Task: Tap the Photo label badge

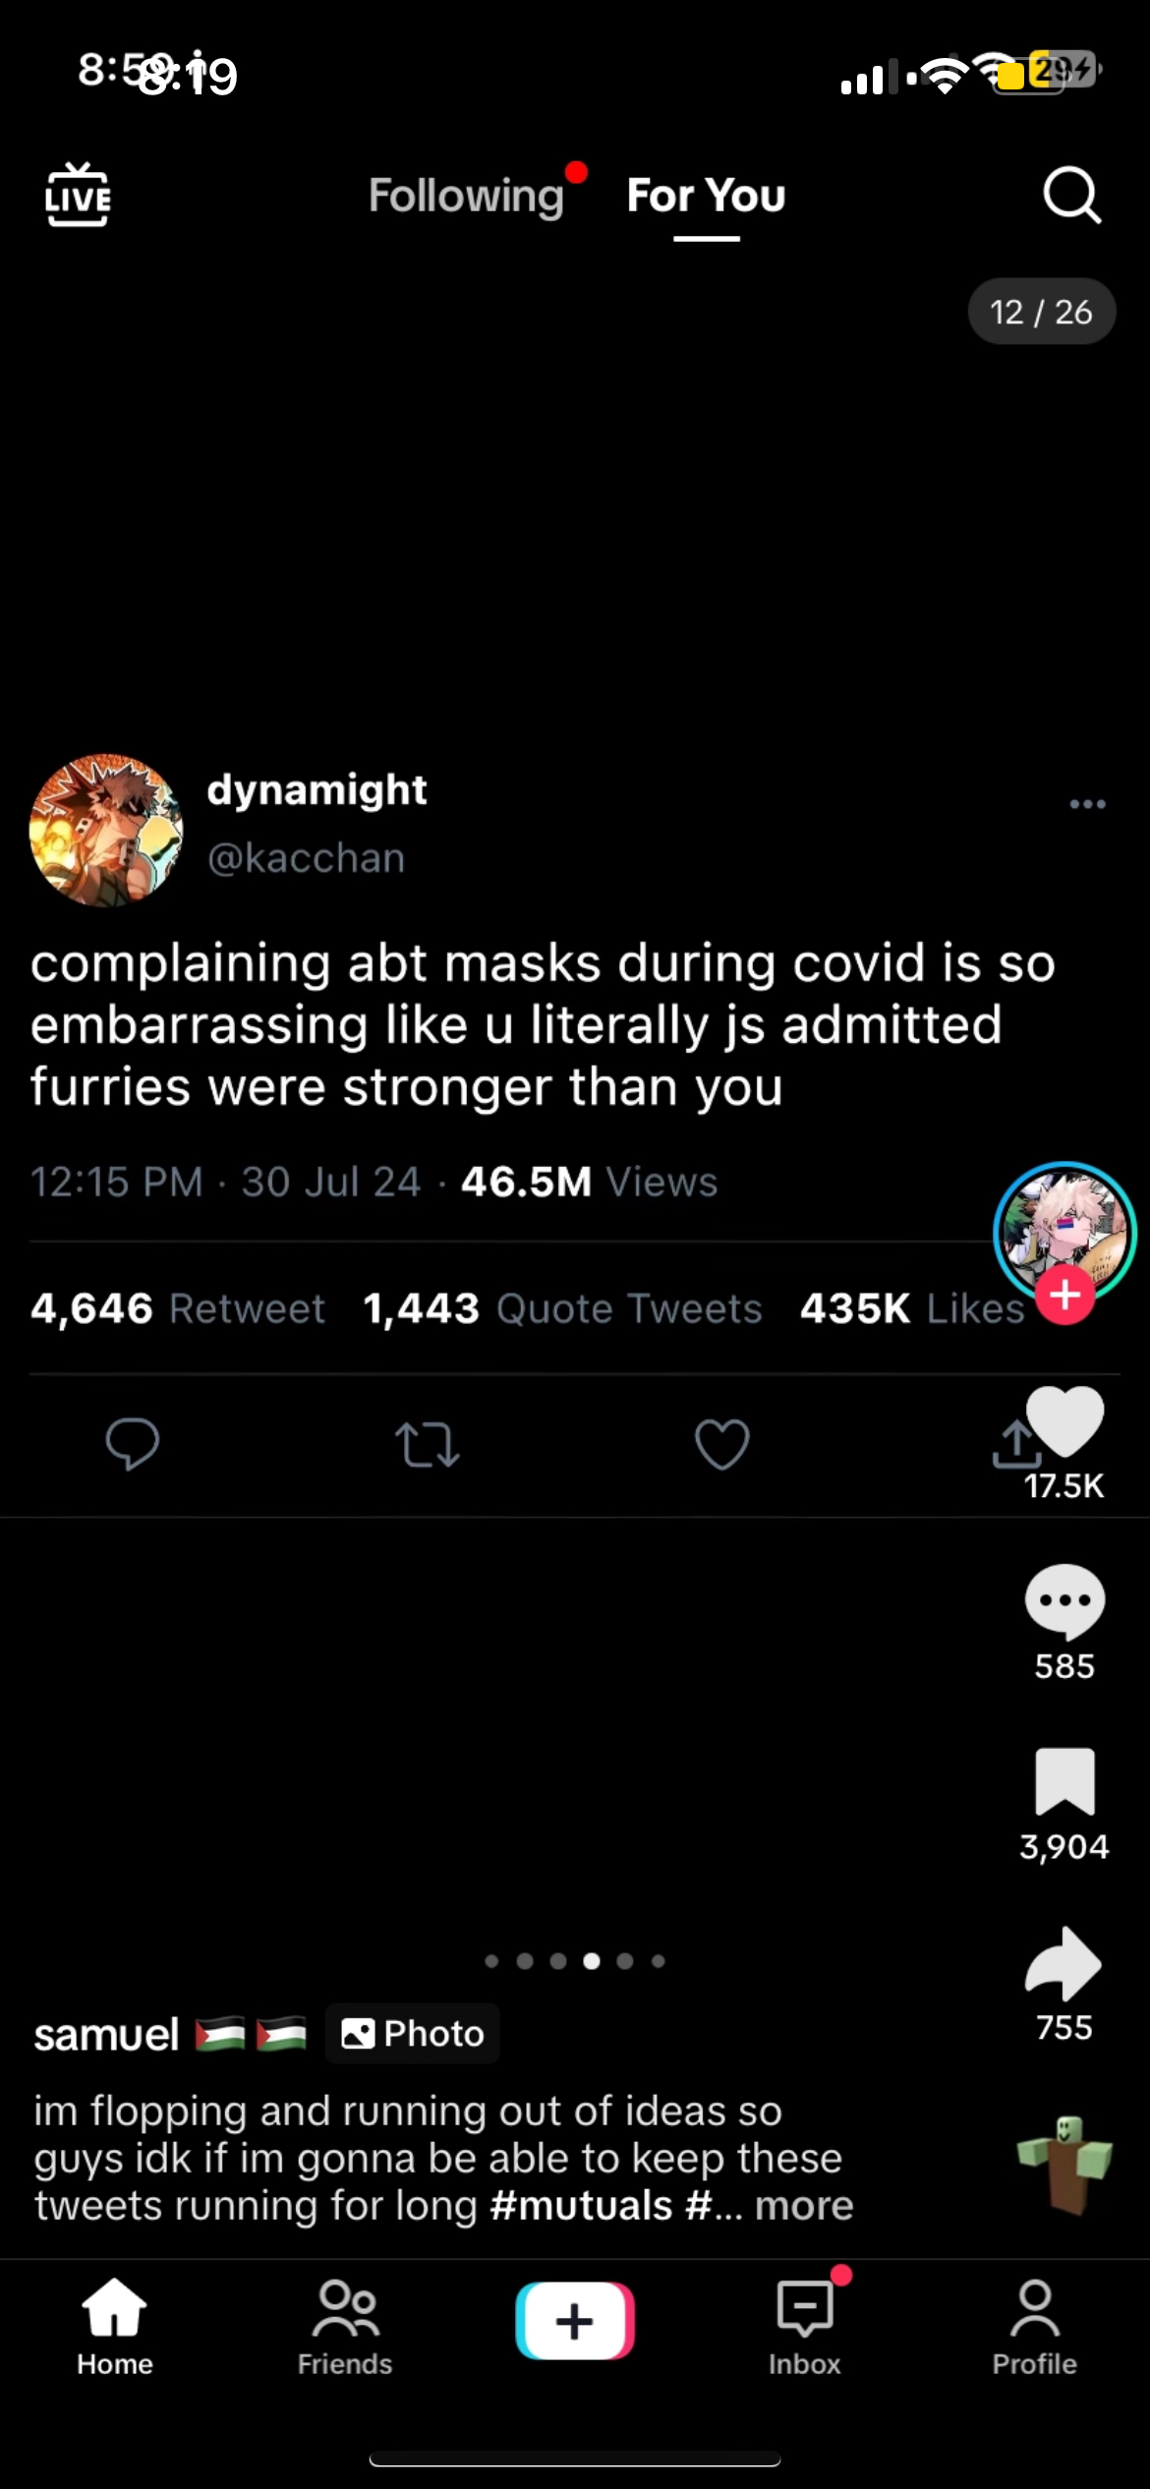Action: (412, 2033)
